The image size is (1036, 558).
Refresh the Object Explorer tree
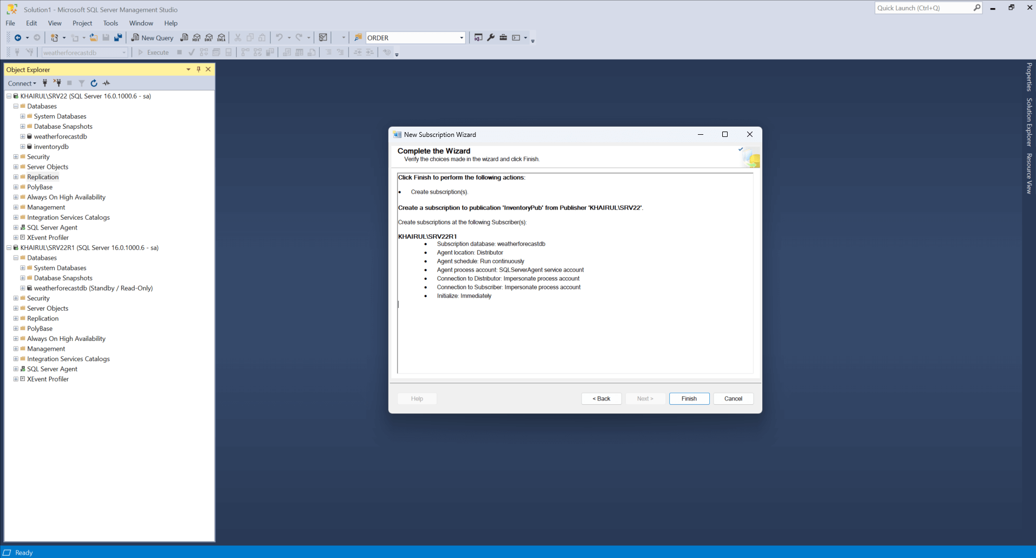click(94, 83)
